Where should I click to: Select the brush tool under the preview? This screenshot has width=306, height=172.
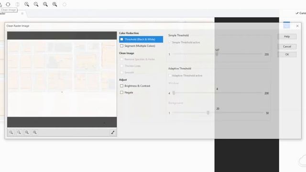(113, 132)
